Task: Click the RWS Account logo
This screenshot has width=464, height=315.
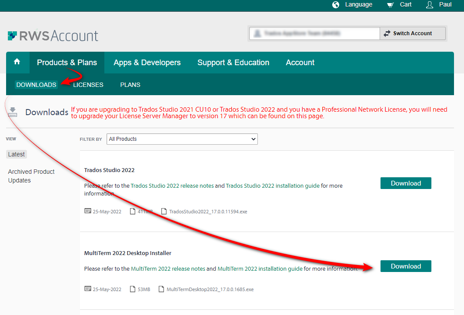Action: (x=53, y=36)
